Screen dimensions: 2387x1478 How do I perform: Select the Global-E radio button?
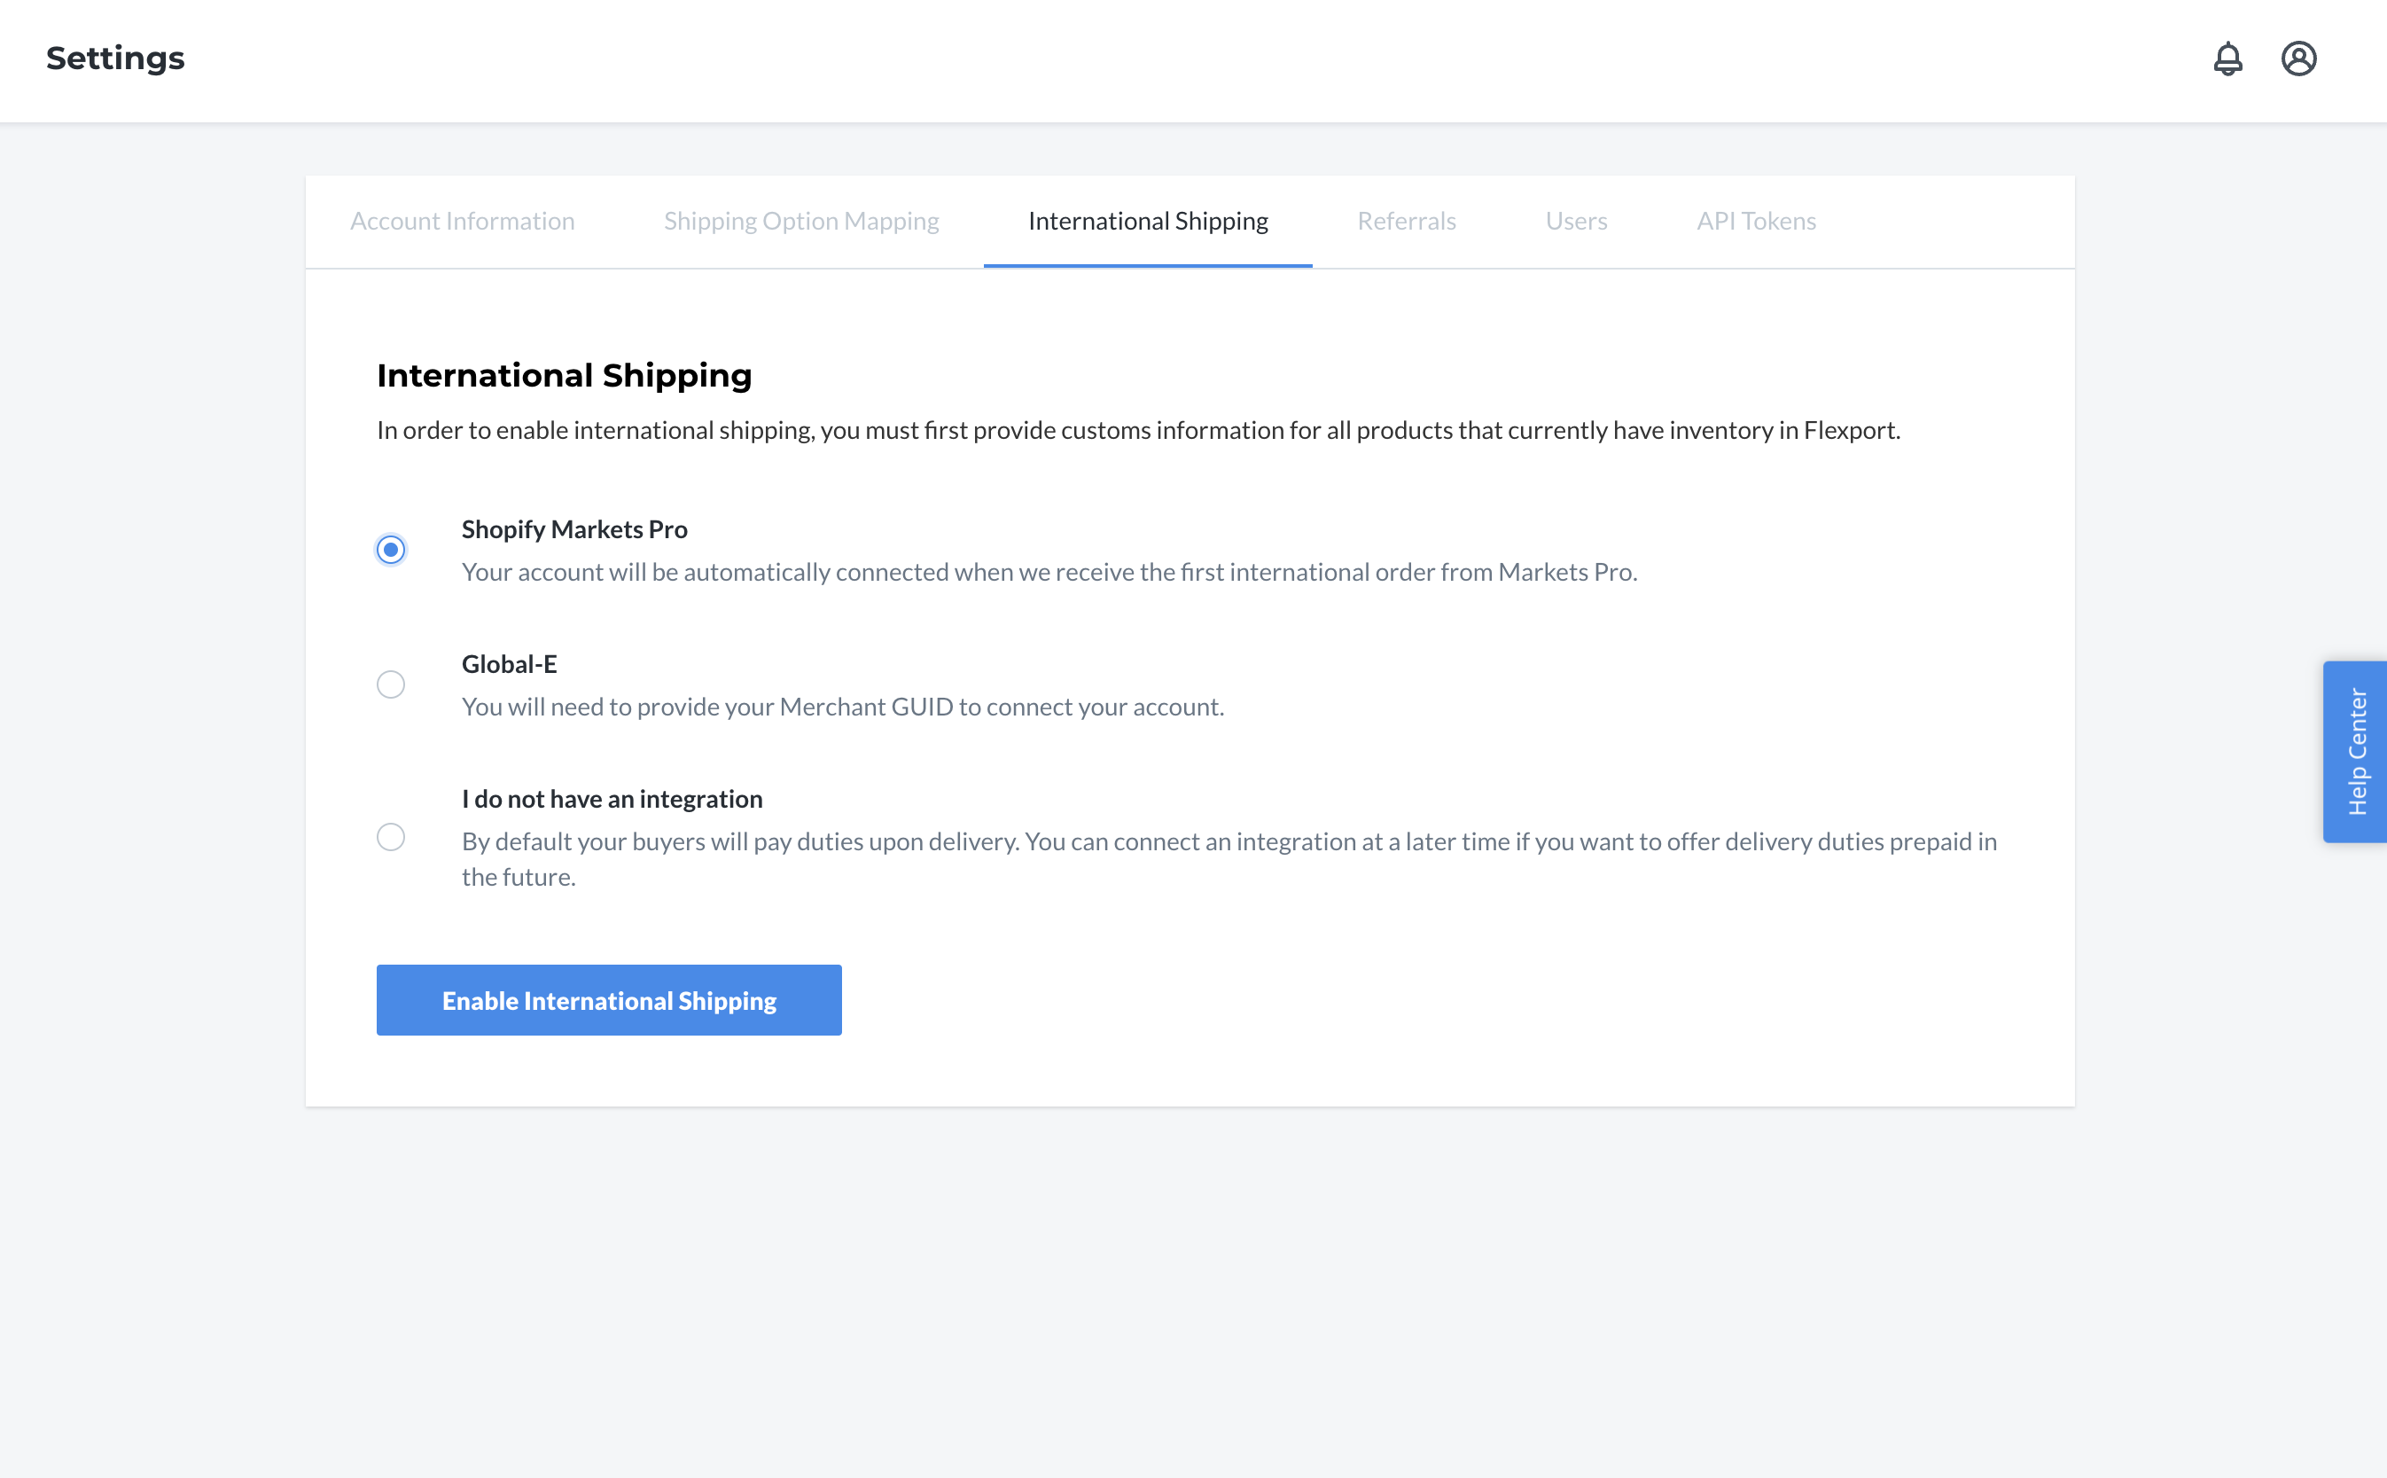(390, 682)
